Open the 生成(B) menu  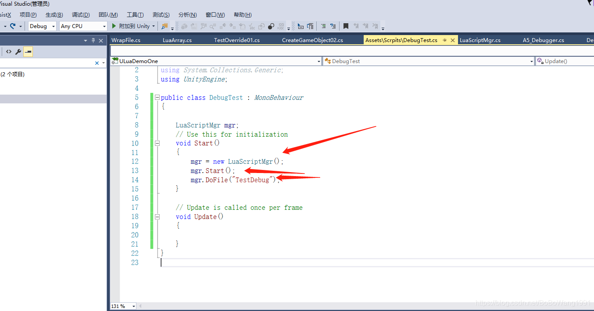(x=54, y=15)
